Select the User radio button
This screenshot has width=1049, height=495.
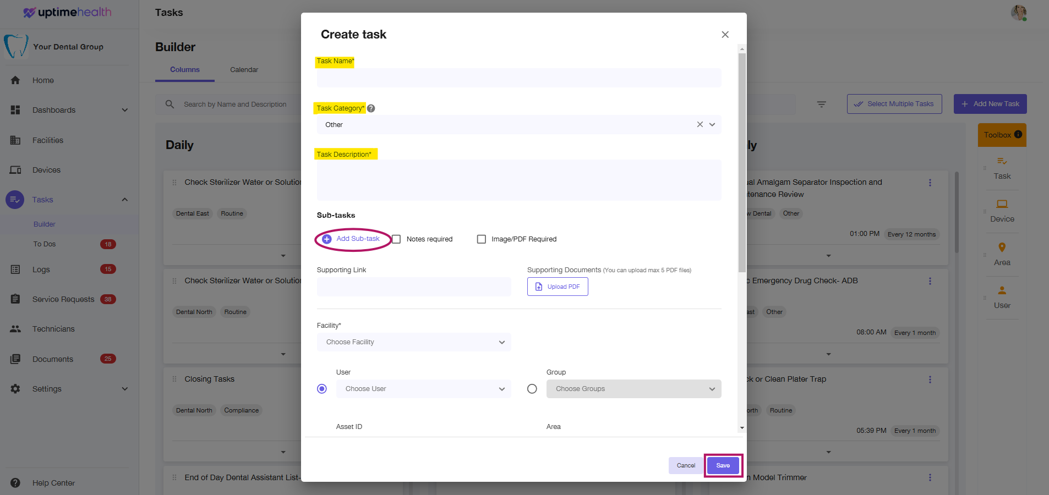tap(322, 389)
